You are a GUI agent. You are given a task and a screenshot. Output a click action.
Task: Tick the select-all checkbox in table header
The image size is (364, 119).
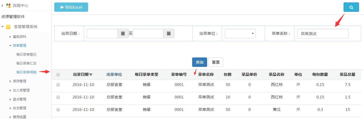(58, 75)
